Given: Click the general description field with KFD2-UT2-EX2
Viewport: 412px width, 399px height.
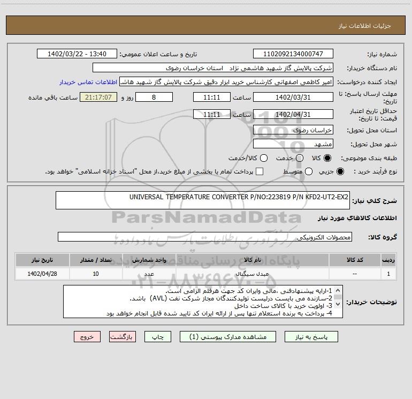Looking at the screenshot, I should pos(203,200).
